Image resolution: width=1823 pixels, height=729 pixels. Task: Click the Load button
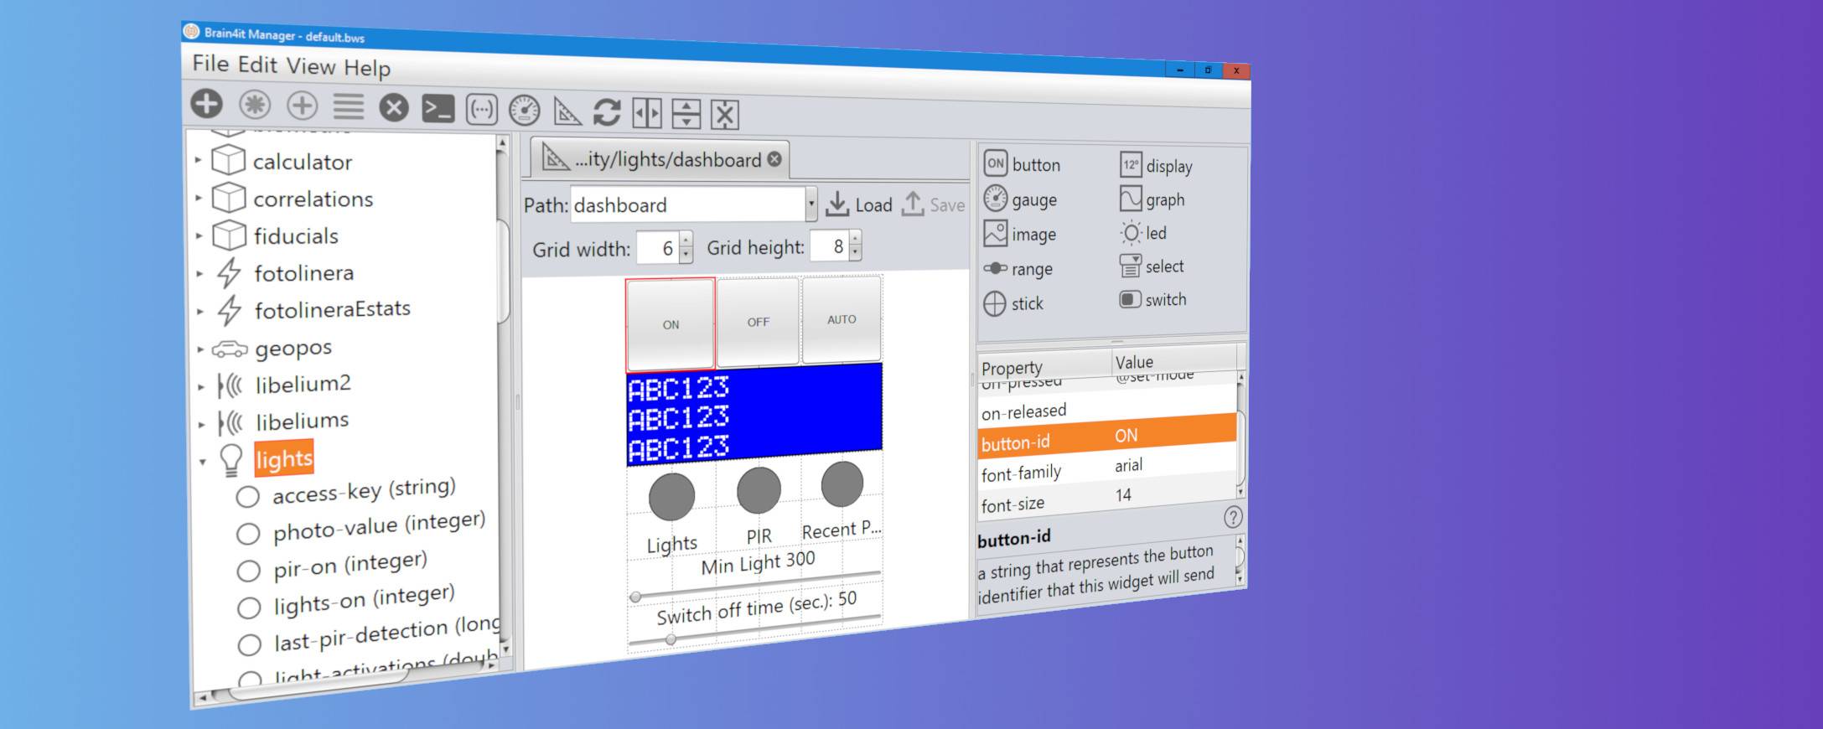pyautogui.click(x=859, y=204)
